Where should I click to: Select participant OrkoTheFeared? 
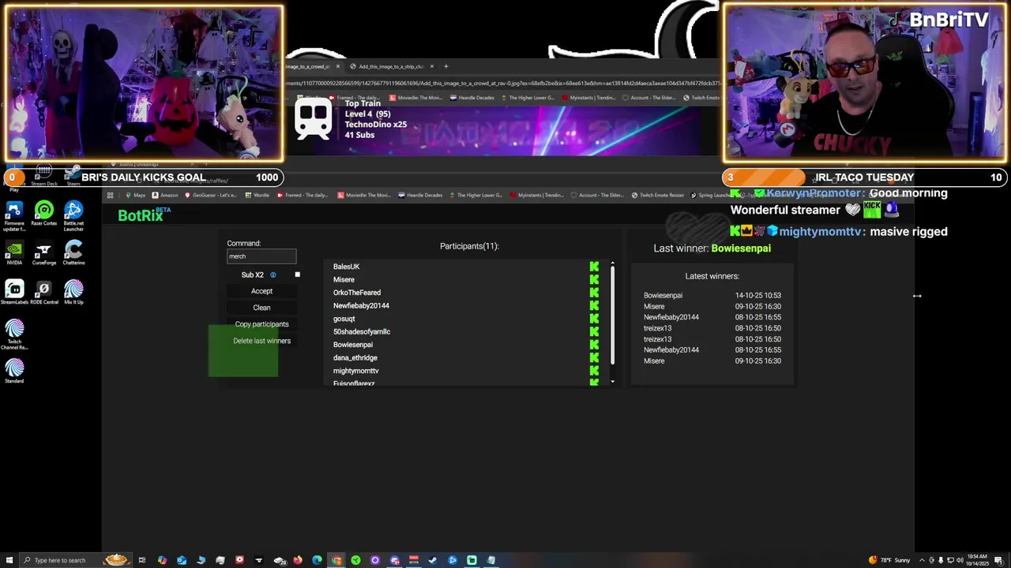(357, 293)
